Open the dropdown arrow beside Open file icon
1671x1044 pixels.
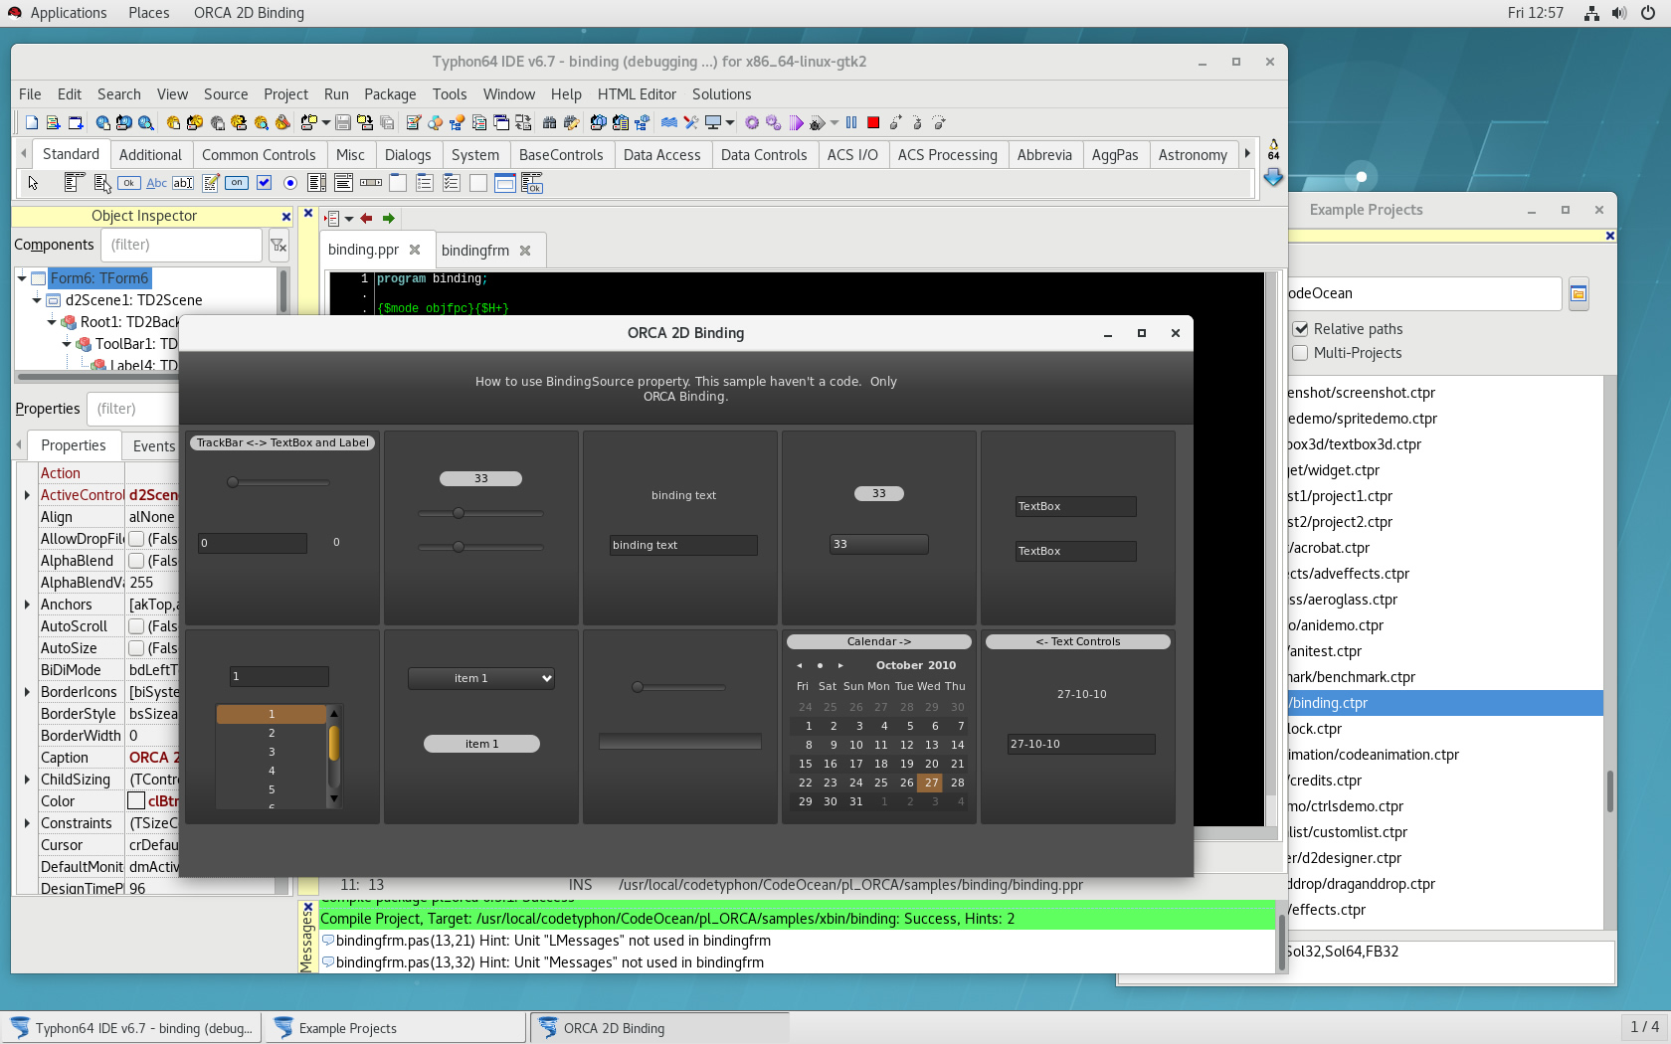click(x=325, y=122)
